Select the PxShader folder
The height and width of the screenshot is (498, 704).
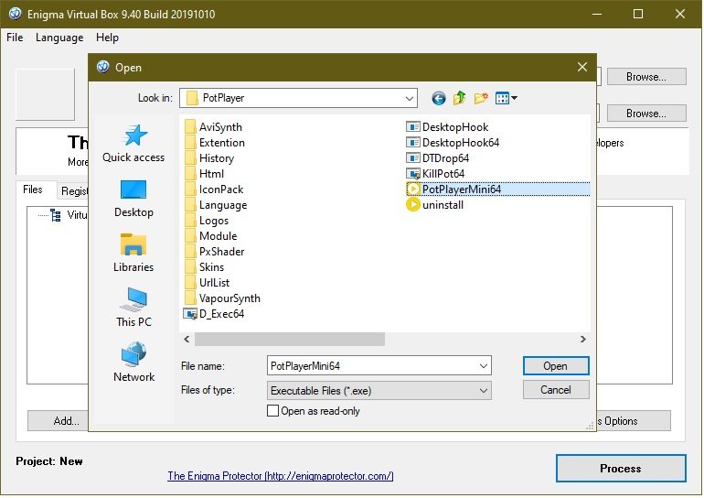coord(215,252)
